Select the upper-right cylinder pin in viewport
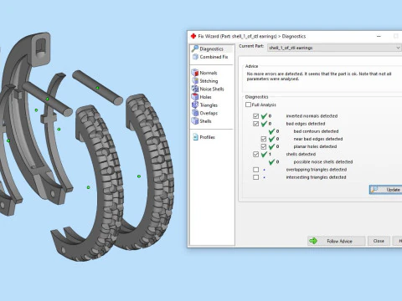This screenshot has width=402, height=301. 97,88
